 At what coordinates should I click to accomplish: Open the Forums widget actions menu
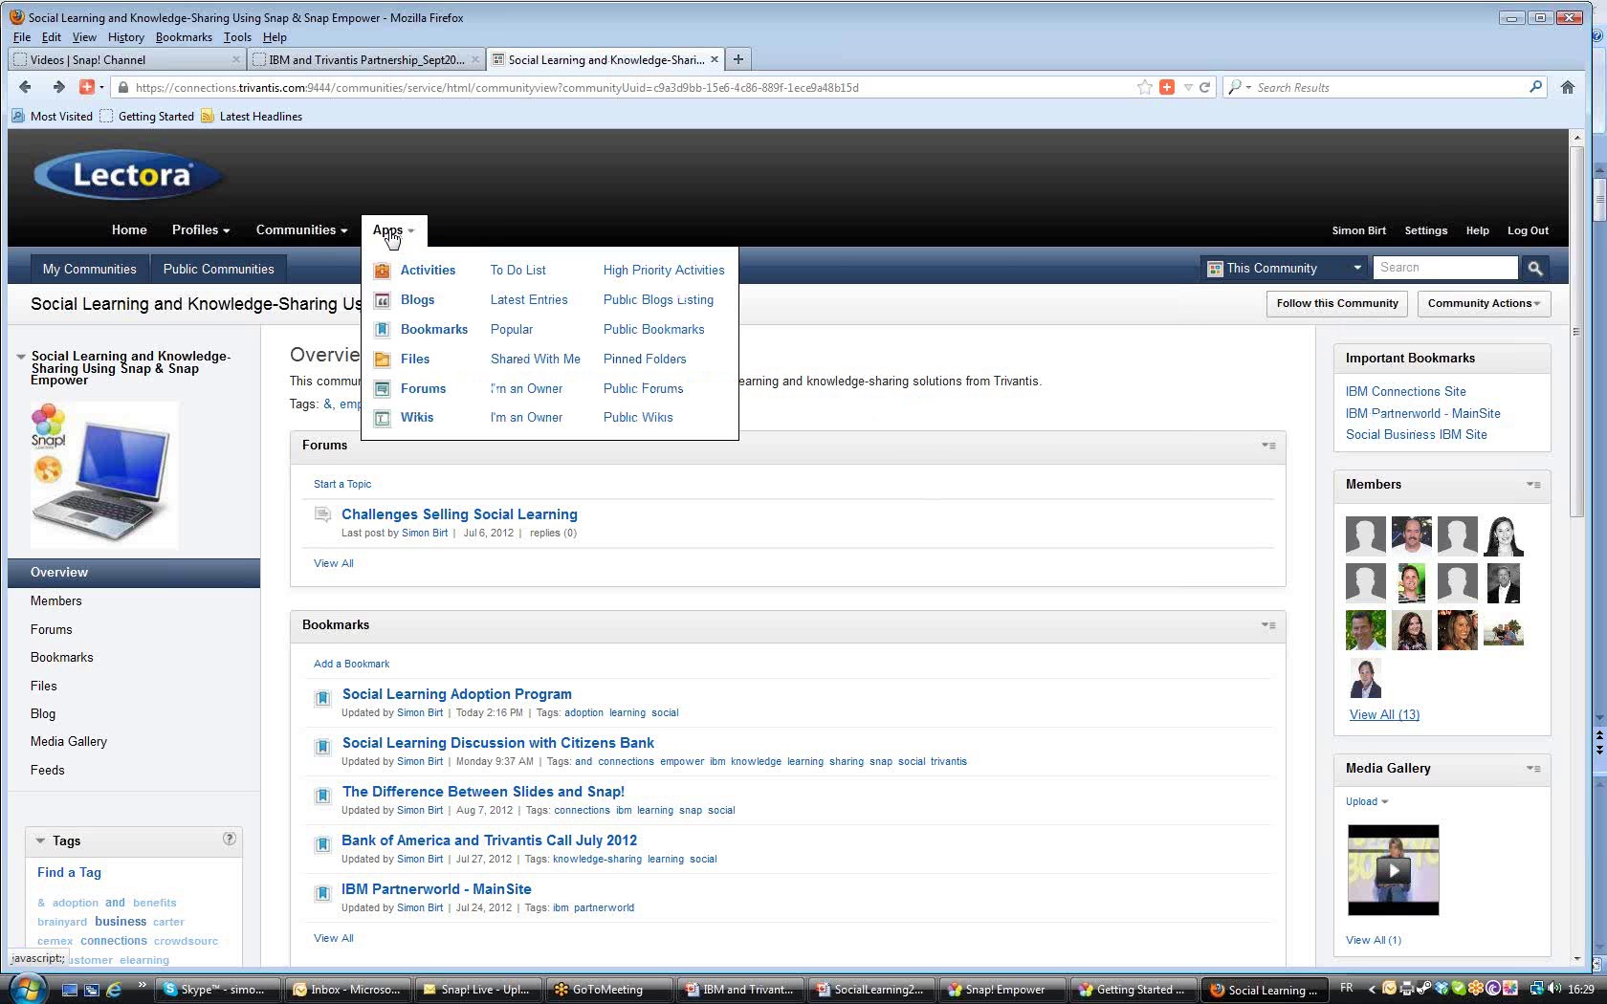[x=1268, y=446]
